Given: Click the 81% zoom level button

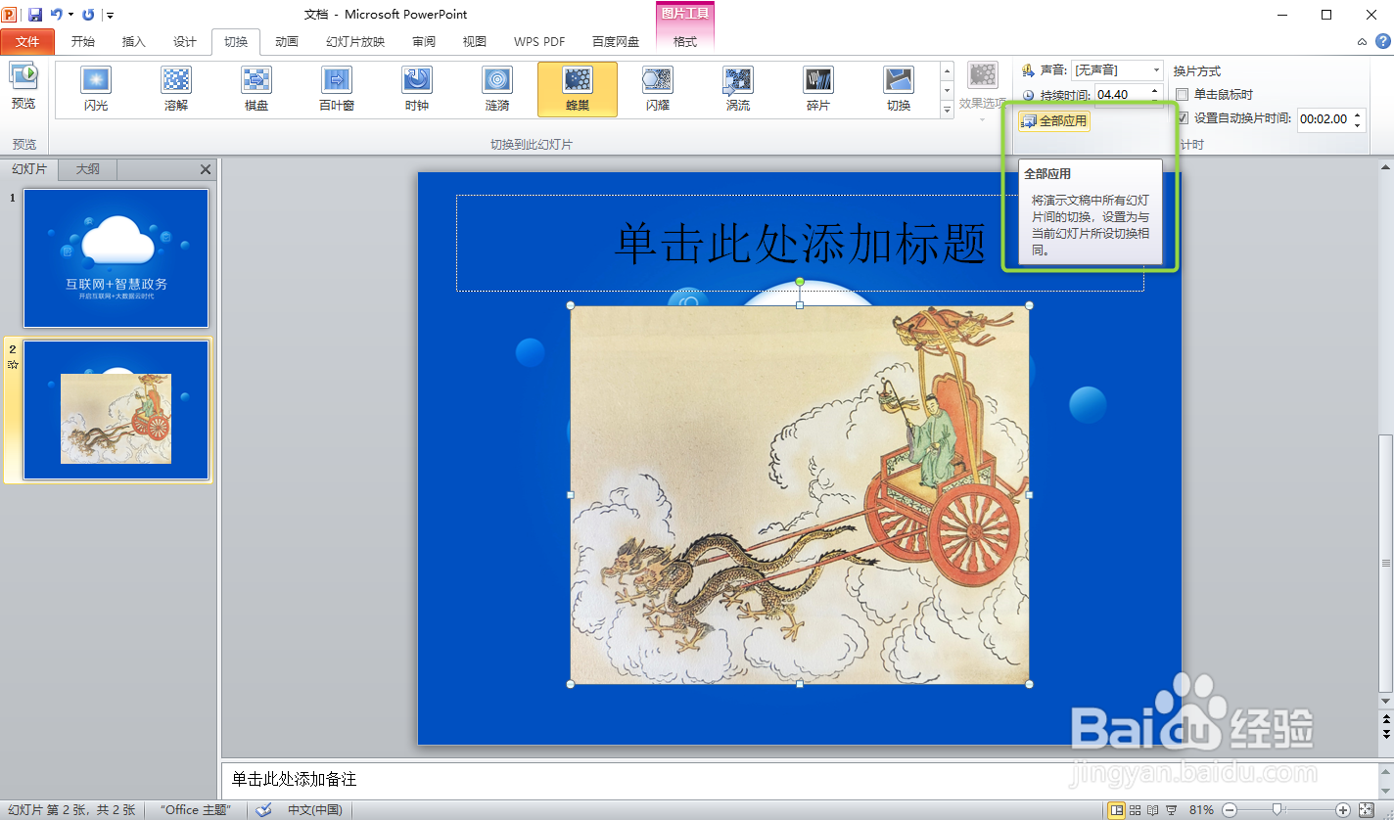Looking at the screenshot, I should [x=1201, y=810].
